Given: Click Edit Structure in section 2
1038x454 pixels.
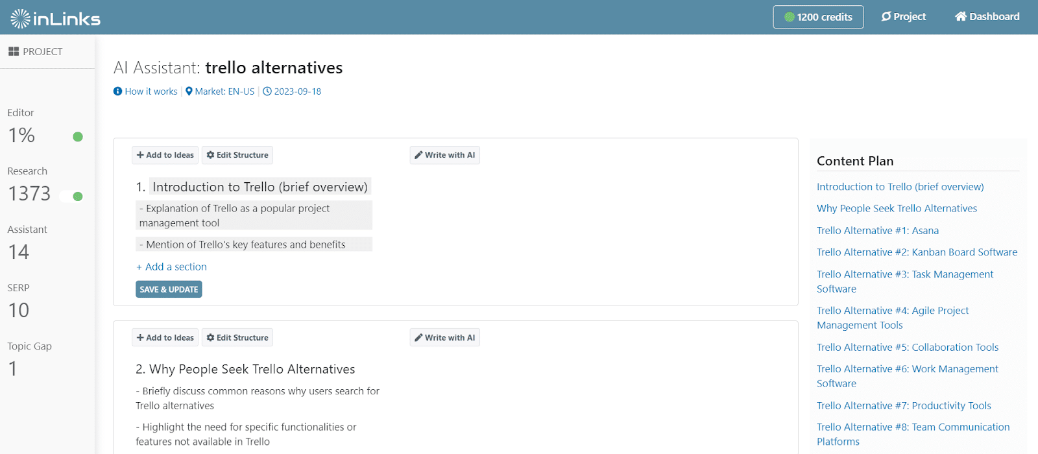Looking at the screenshot, I should coord(237,338).
